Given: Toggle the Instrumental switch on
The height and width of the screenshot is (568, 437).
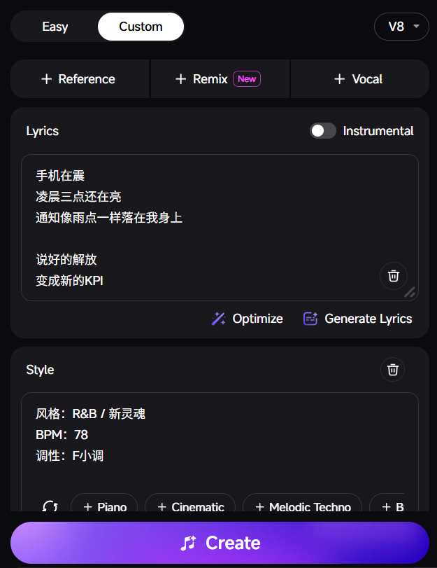Looking at the screenshot, I should point(323,131).
